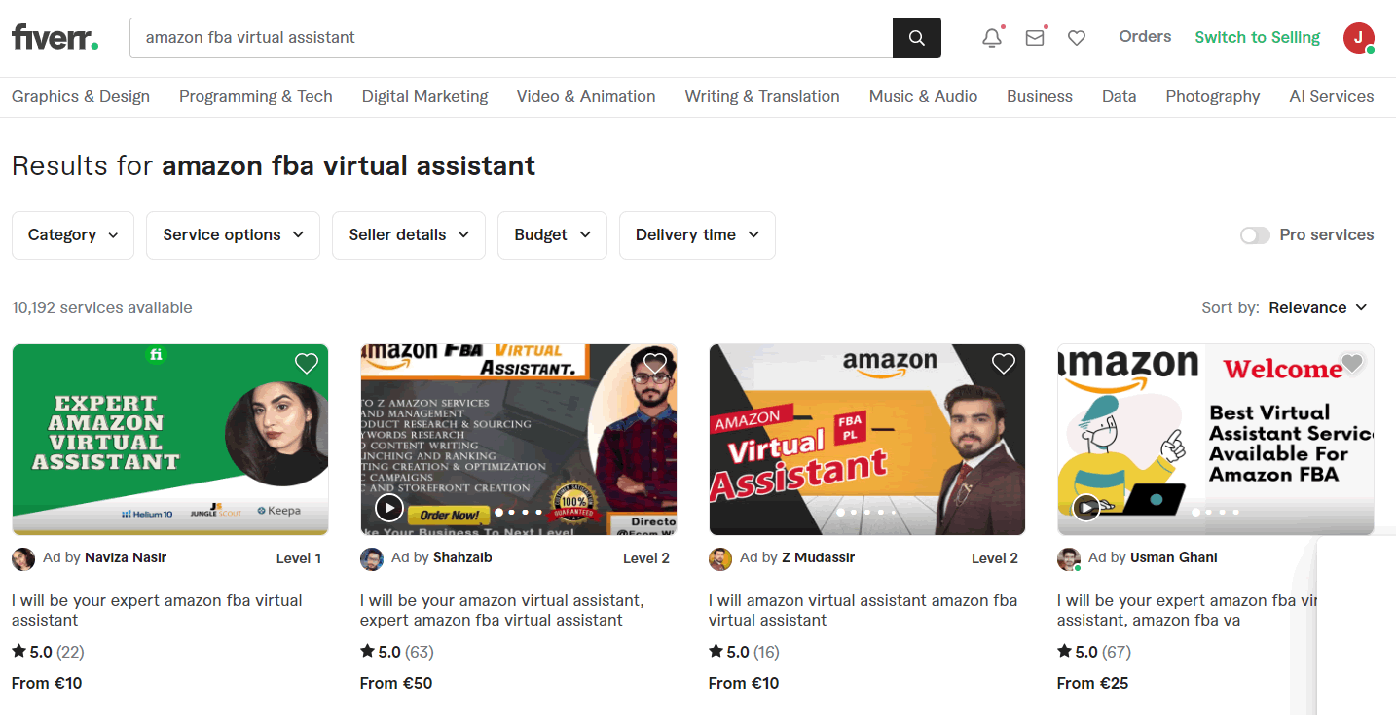Toggle the Pro services switch
This screenshot has width=1396, height=715.
[x=1255, y=235]
